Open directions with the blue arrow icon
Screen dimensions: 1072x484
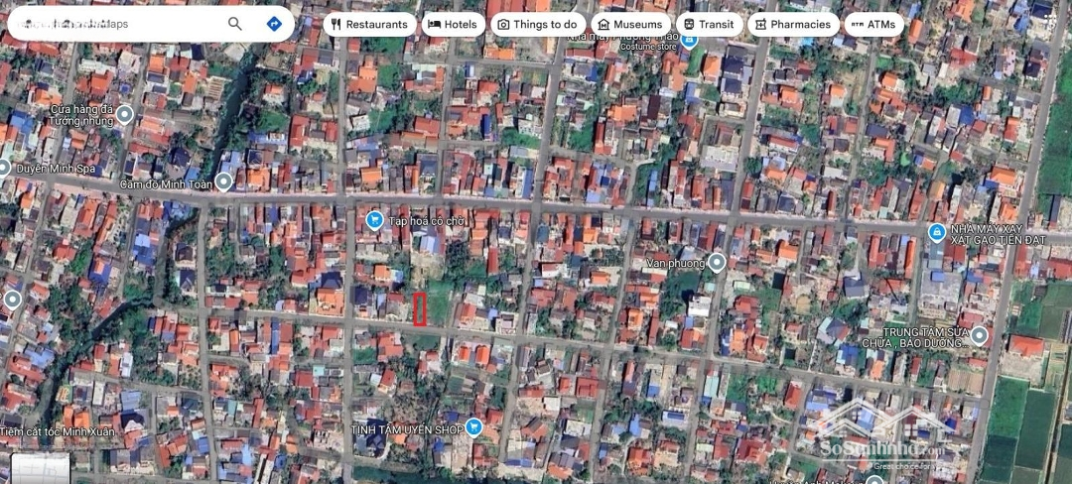pyautogui.click(x=274, y=24)
